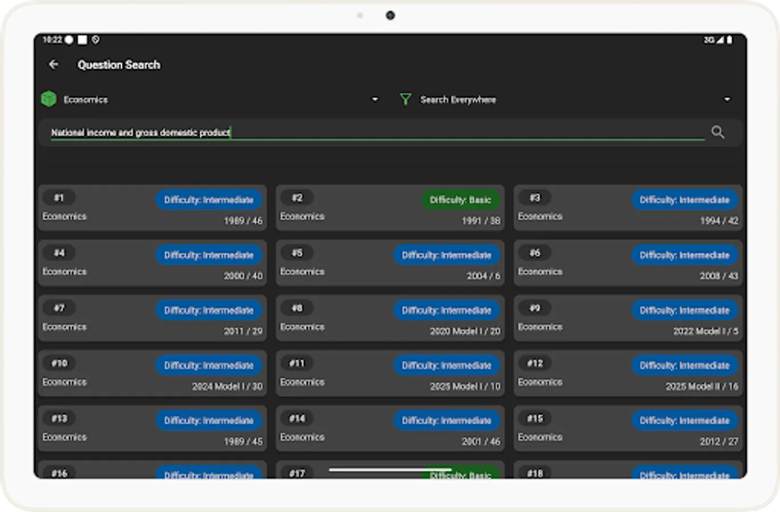Open question #12 from 2025 Model II
780x512 pixels.
tap(628, 372)
